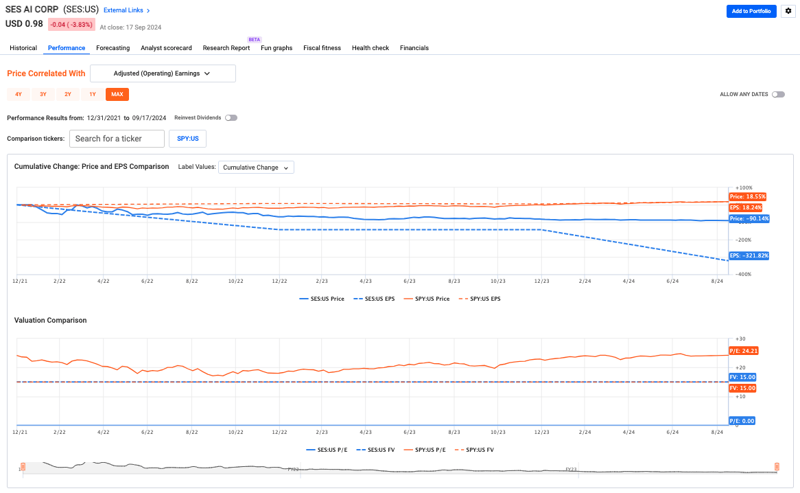Click the Search for a ticker field
This screenshot has width=800, height=493.
[117, 139]
